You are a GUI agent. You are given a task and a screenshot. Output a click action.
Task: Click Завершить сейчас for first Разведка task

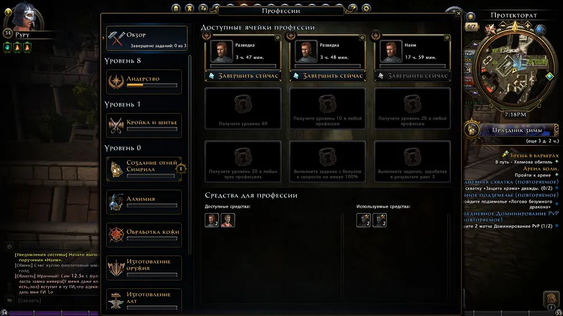pyautogui.click(x=243, y=76)
